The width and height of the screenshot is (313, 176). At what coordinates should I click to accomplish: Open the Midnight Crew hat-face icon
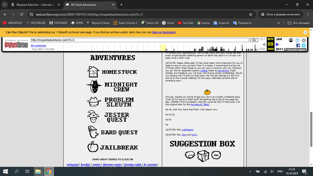coord(94,87)
